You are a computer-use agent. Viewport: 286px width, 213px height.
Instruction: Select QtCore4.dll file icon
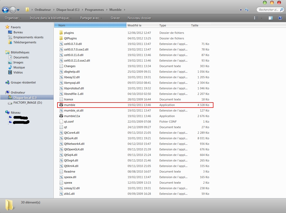[61, 133]
